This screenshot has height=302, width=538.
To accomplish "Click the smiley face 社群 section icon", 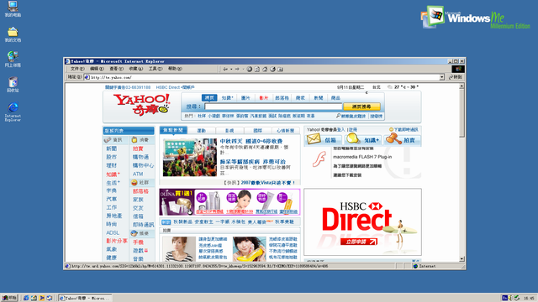I will pos(134,183).
